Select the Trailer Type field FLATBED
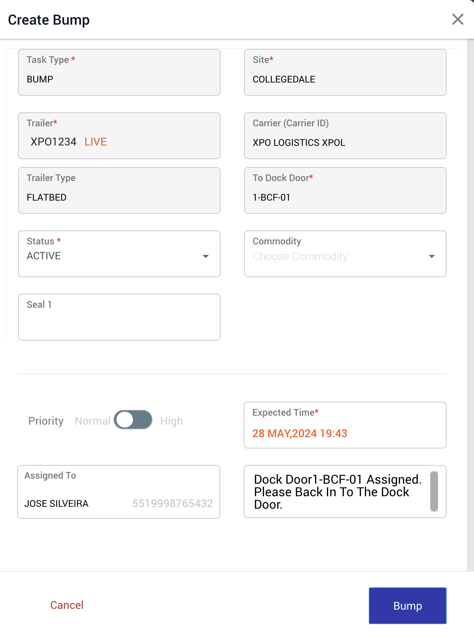 119,190
